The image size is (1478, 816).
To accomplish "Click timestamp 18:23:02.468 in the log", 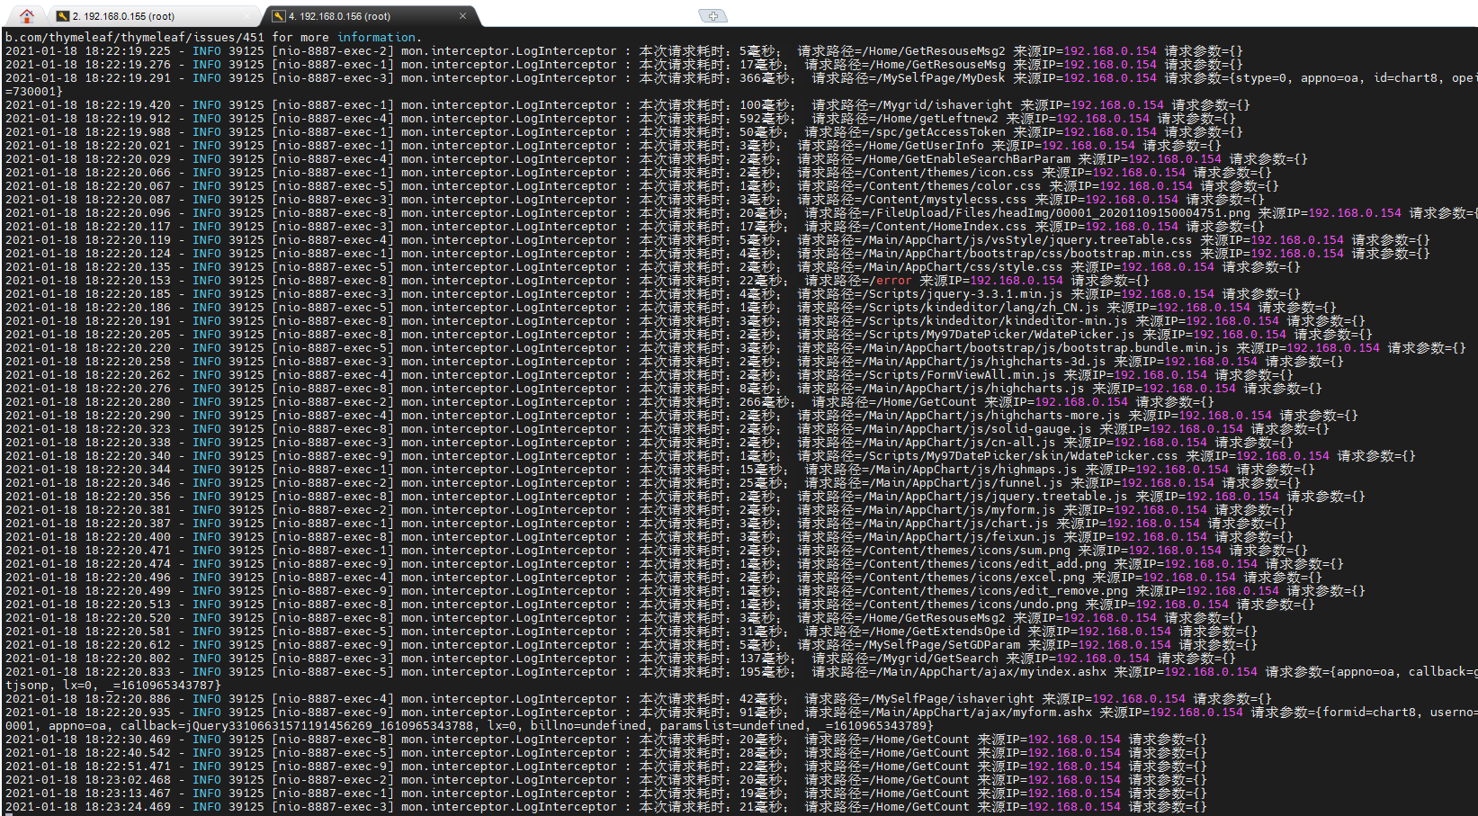I will (128, 780).
